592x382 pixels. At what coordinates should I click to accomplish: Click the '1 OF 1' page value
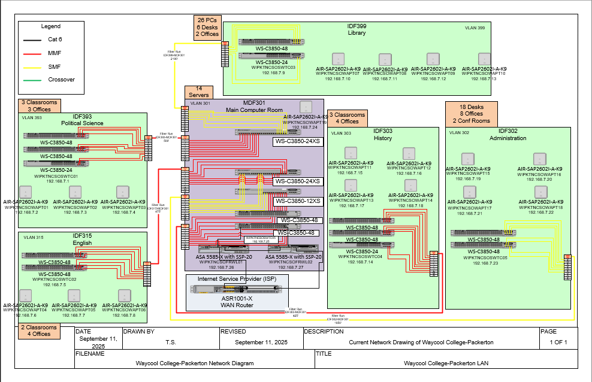coord(558,342)
